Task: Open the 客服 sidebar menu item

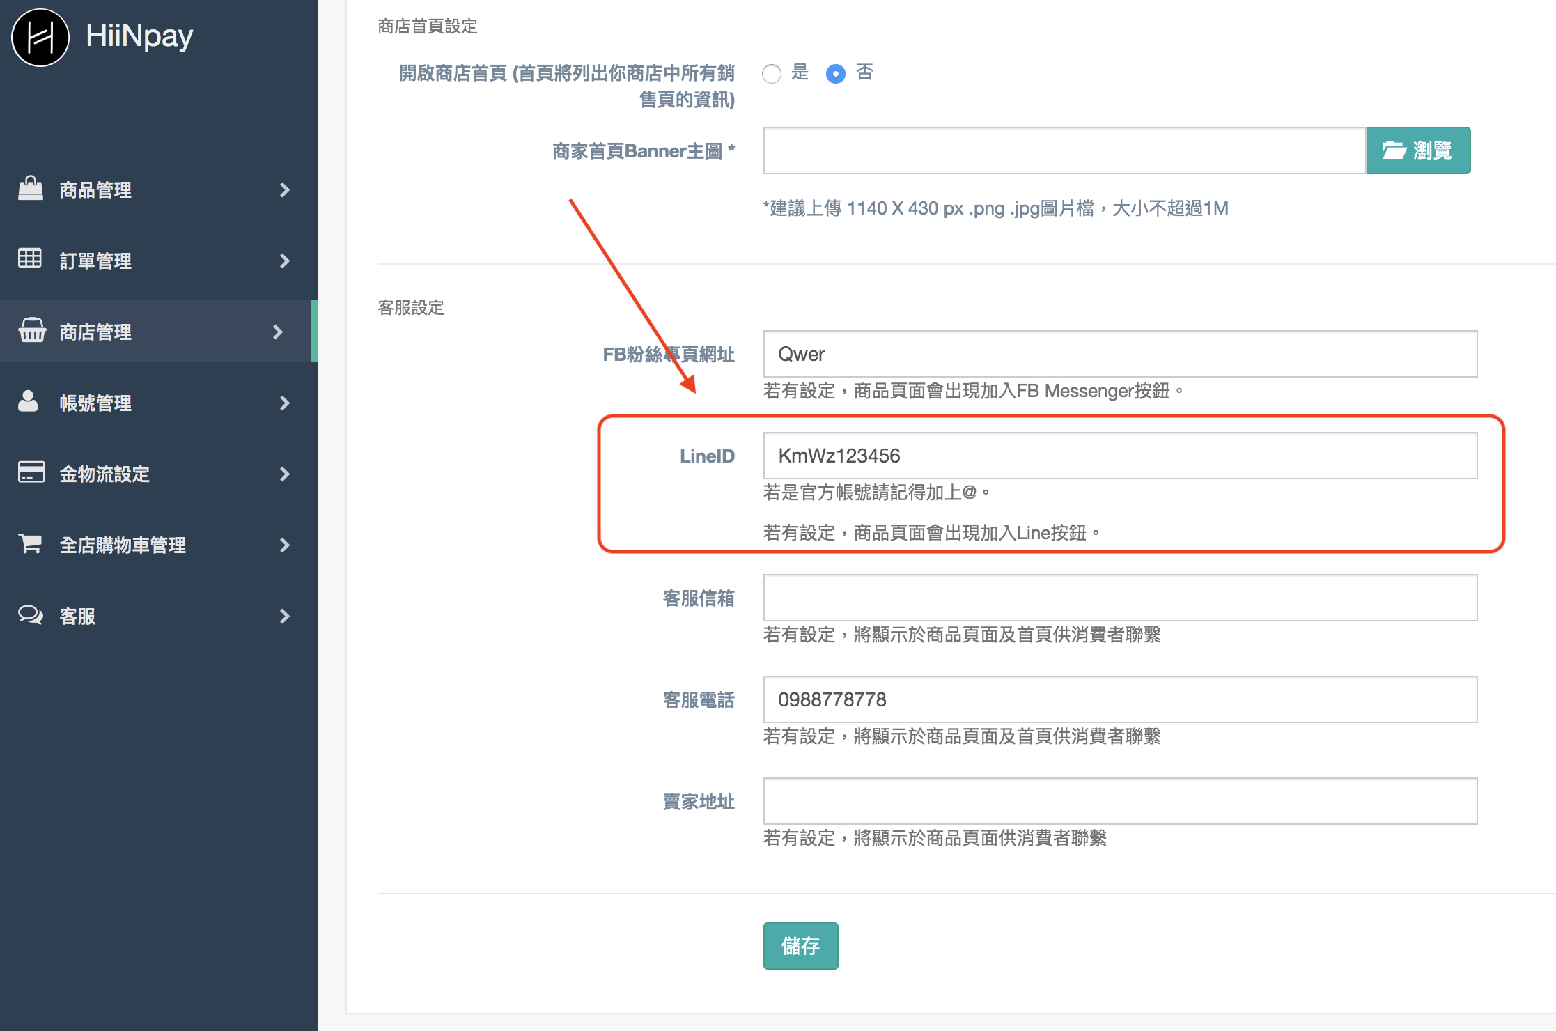Action: (x=159, y=616)
